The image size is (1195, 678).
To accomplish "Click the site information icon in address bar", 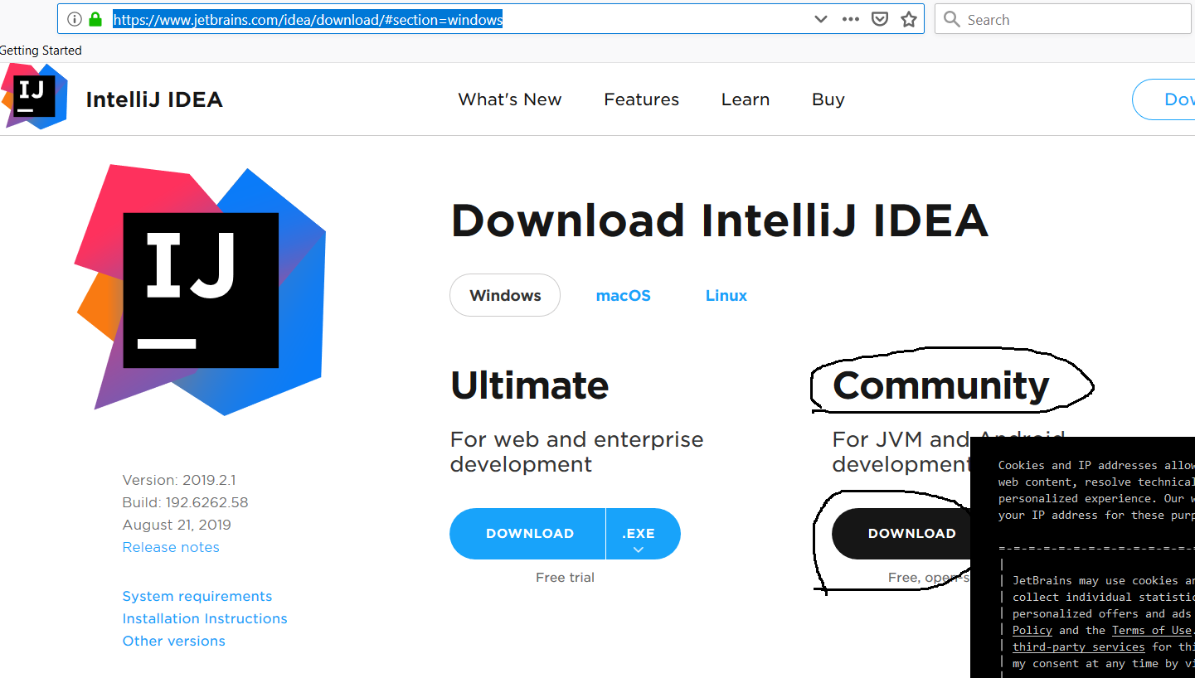I will click(x=75, y=19).
